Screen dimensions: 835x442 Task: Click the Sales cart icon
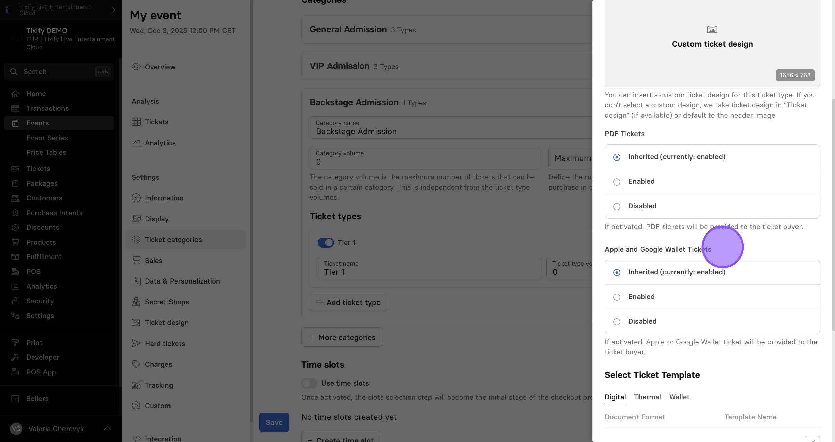pyautogui.click(x=136, y=260)
